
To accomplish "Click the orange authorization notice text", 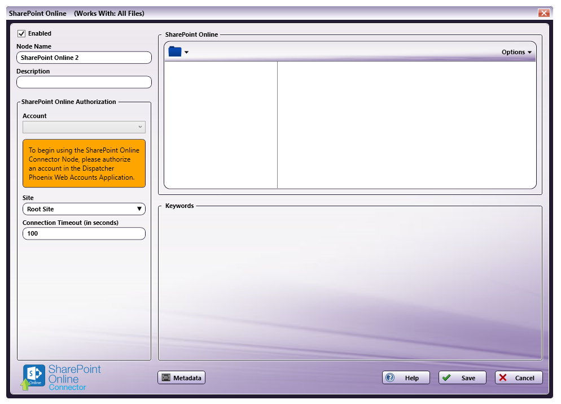I will point(84,163).
